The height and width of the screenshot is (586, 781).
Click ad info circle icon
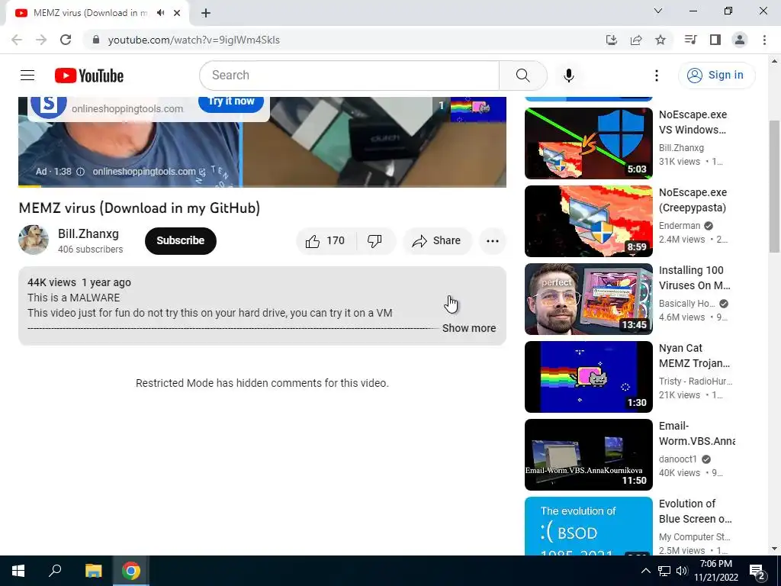(x=80, y=172)
